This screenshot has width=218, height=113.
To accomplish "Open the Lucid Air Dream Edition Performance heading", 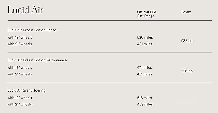I will coord(37,60).
